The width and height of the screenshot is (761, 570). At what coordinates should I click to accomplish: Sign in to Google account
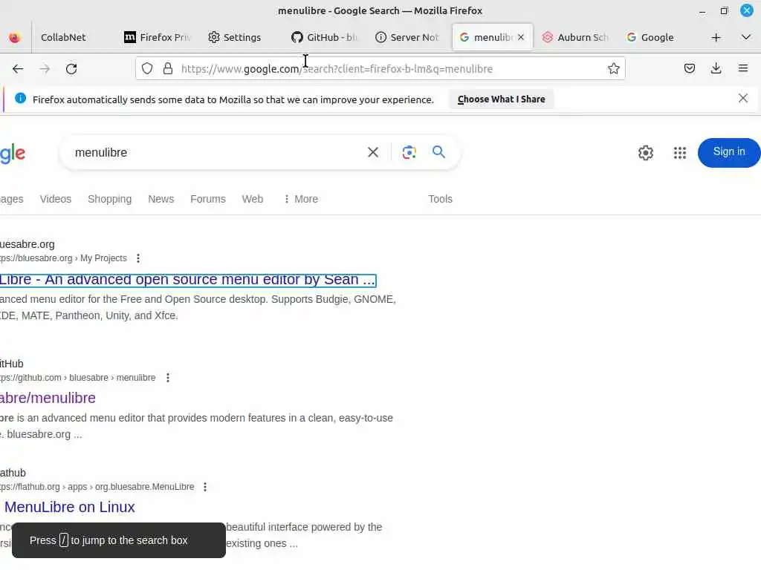pyautogui.click(x=728, y=152)
